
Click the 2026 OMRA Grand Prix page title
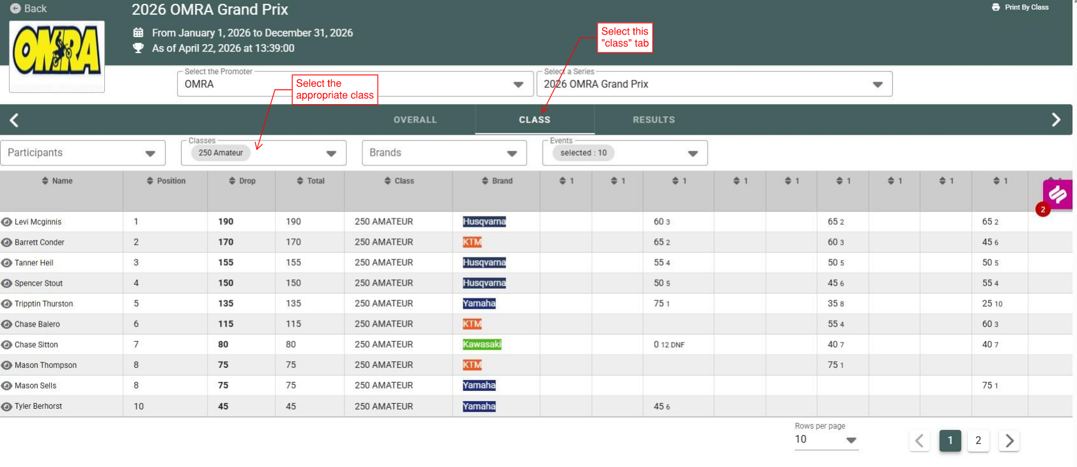[x=210, y=10]
